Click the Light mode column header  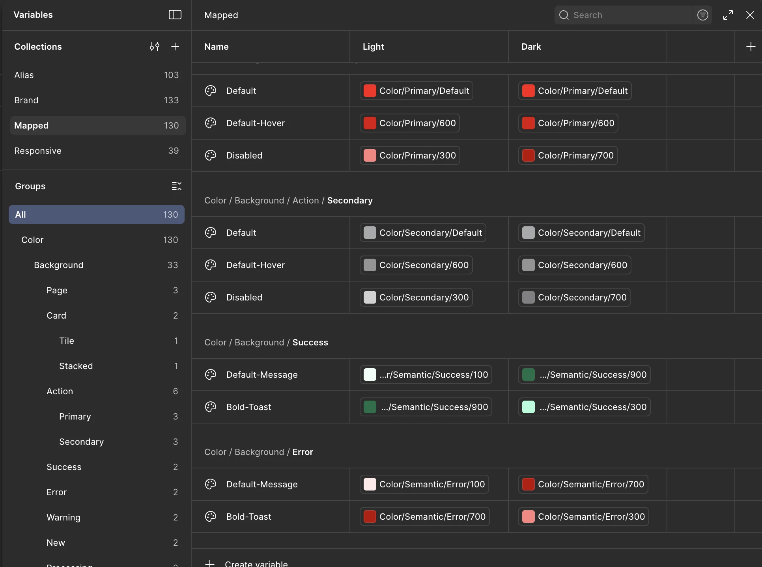tap(429, 47)
